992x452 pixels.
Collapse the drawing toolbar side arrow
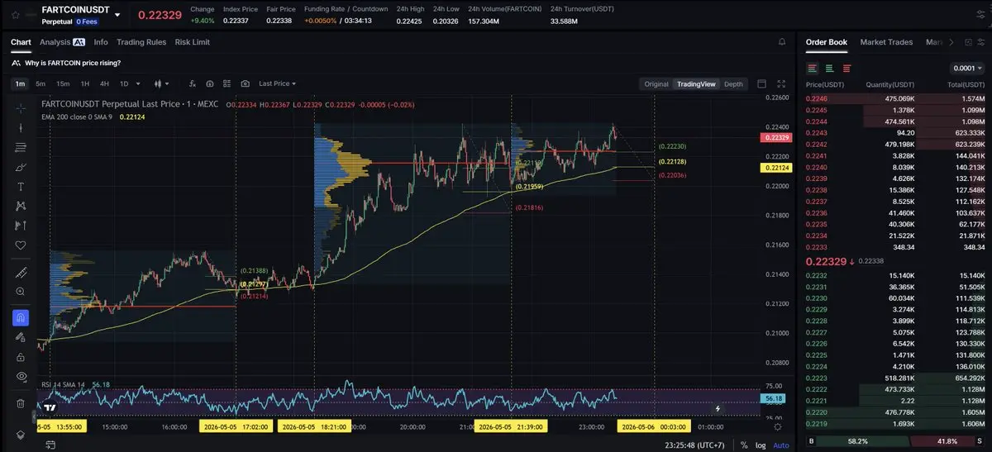click(34, 415)
